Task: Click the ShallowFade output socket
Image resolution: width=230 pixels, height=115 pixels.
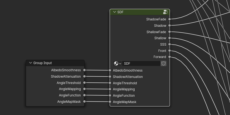Action: 169,32
